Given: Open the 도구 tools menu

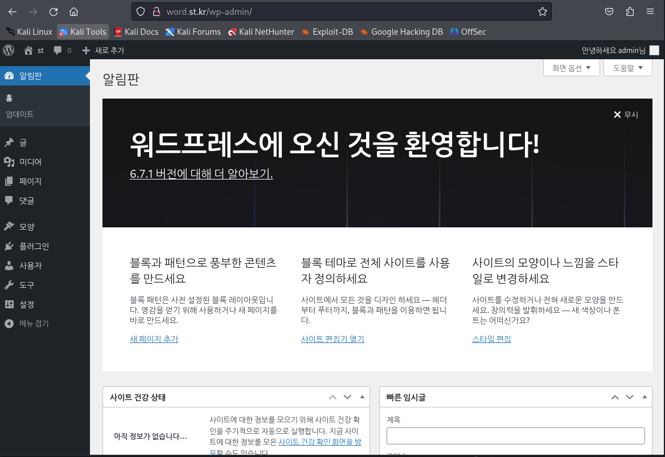Looking at the screenshot, I should (x=45, y=285).
